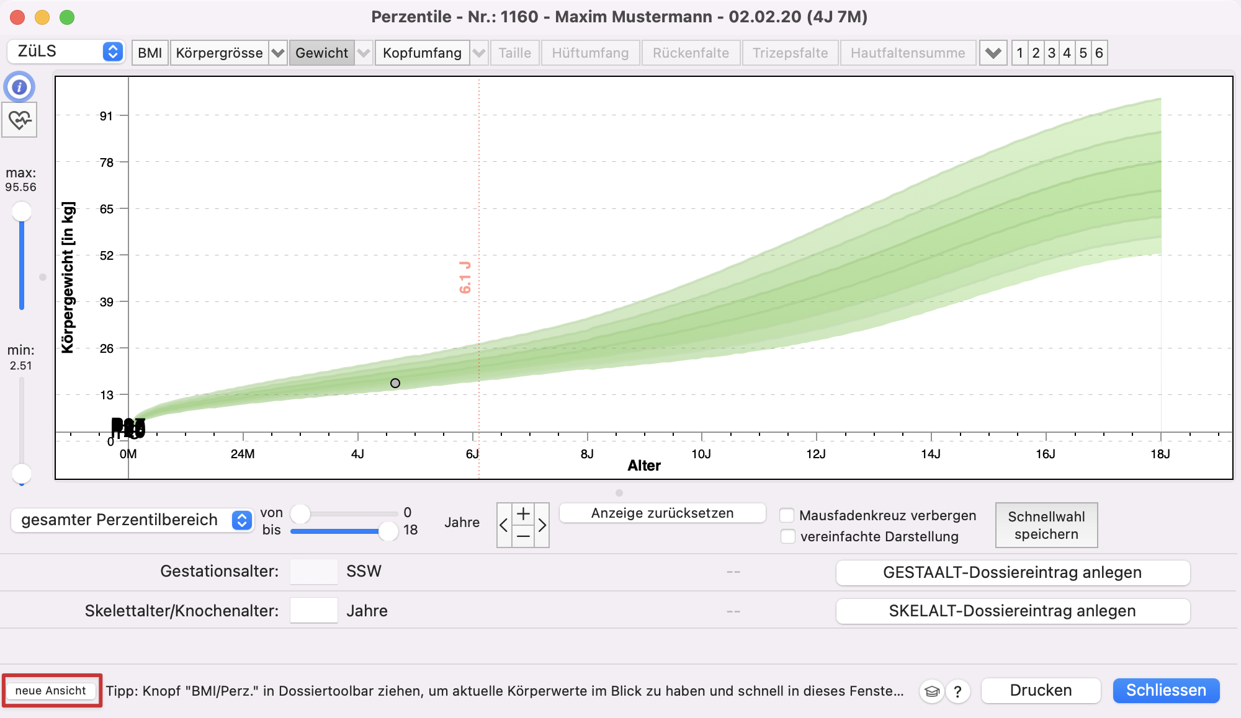Enable Mausfadenkreuz verbergen checkbox
The image size is (1241, 718).
[787, 515]
